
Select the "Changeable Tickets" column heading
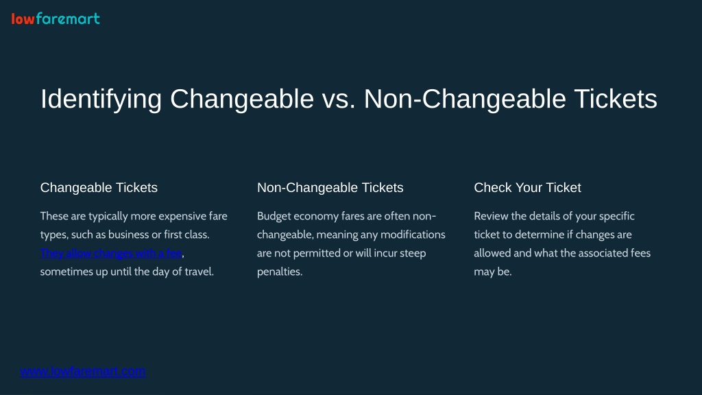(x=99, y=188)
